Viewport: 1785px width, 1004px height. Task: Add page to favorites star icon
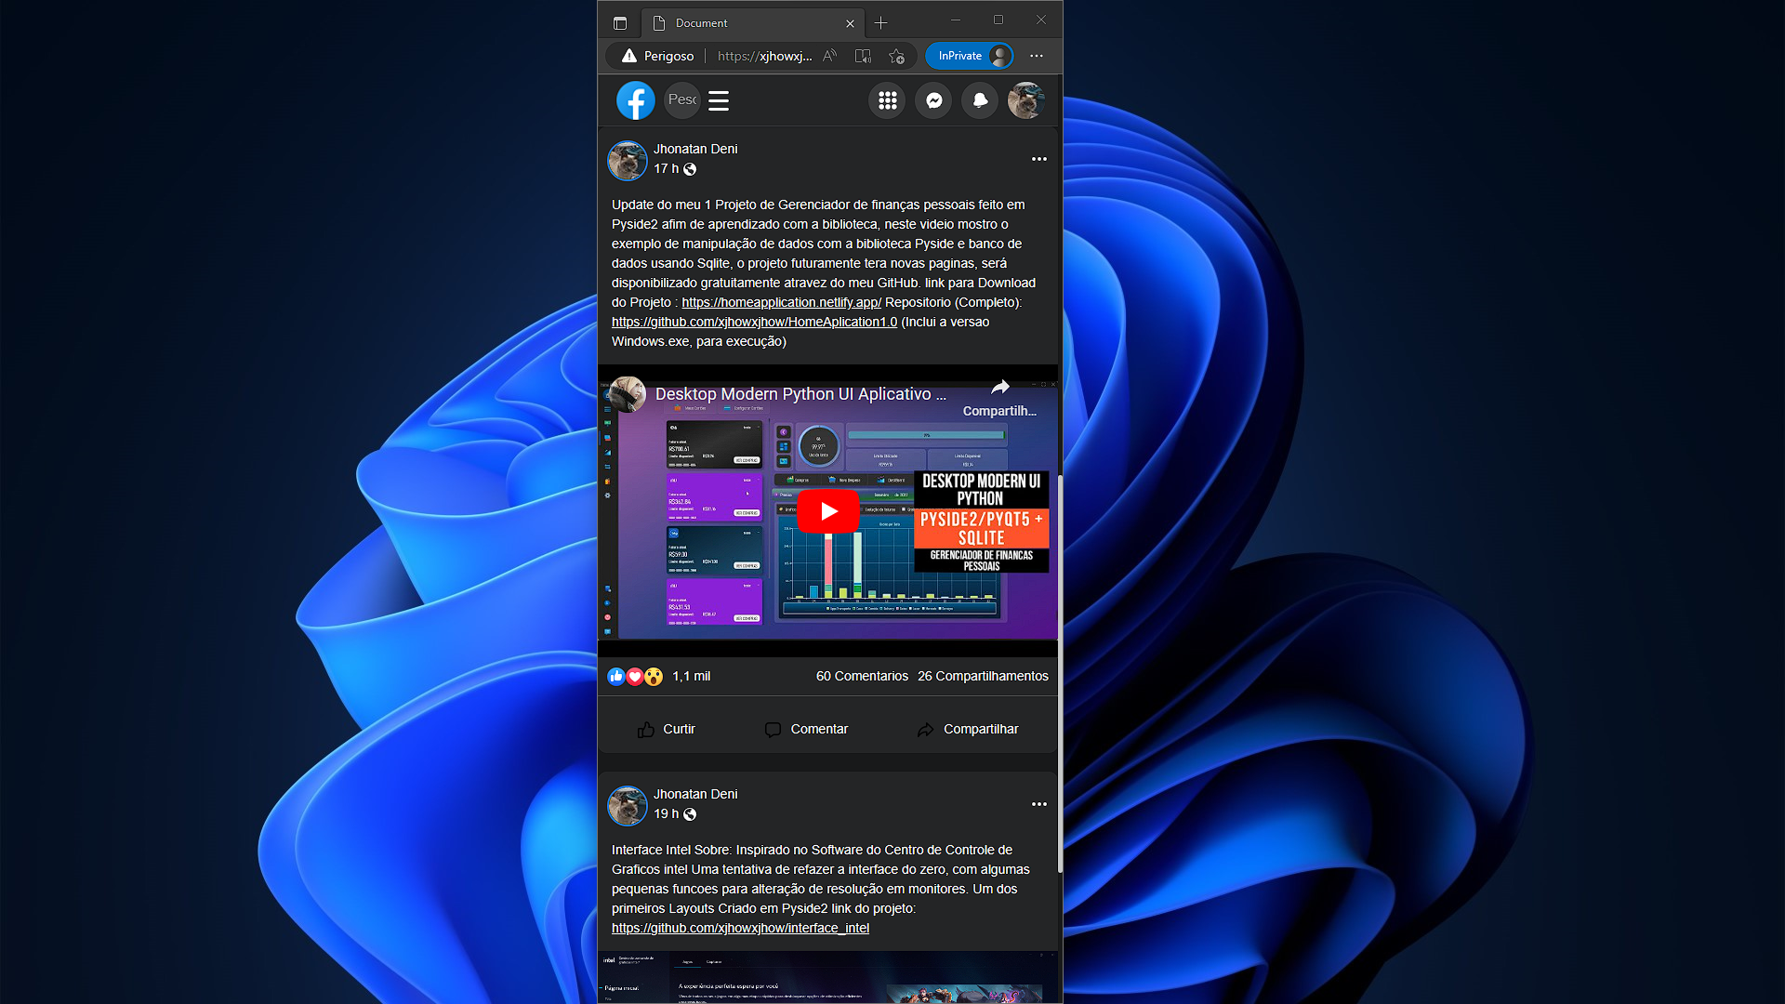(896, 56)
